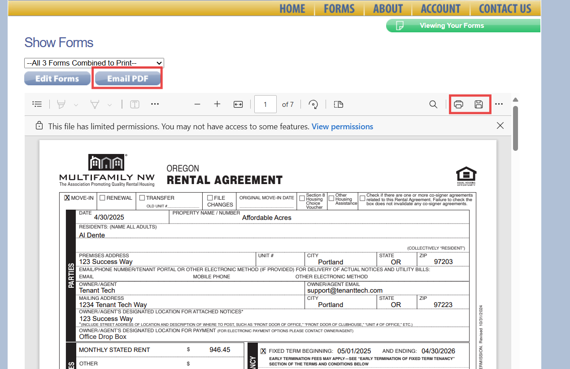Toggle the FILE CHANGES checkbox
The width and height of the screenshot is (570, 369).
tap(210, 198)
